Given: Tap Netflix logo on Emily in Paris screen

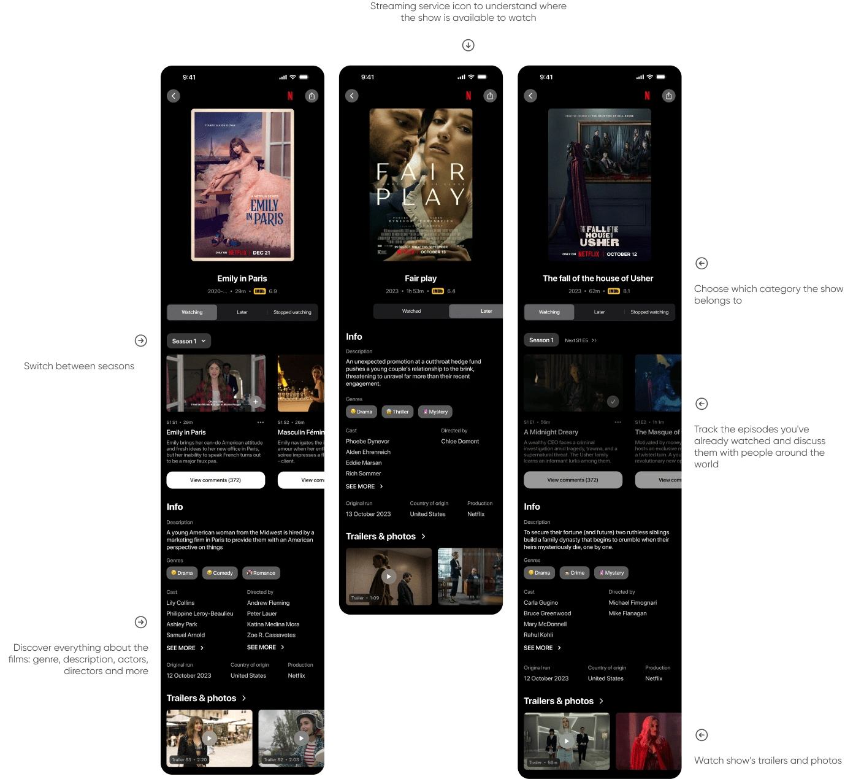Looking at the screenshot, I should pyautogui.click(x=290, y=96).
